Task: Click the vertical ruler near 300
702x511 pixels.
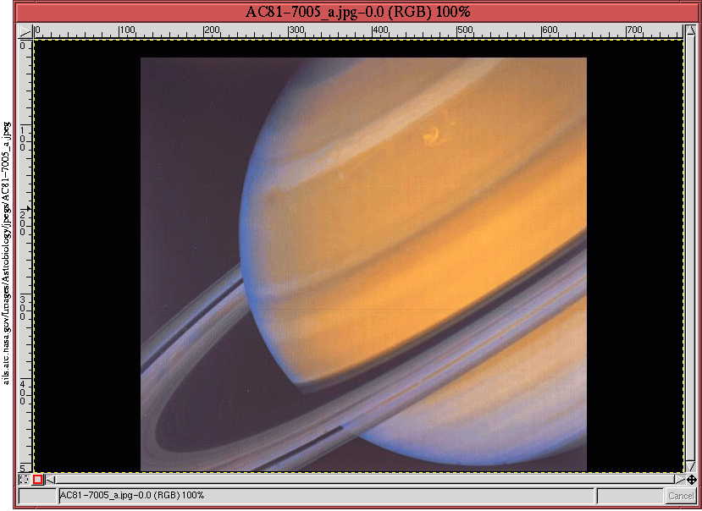Action: tap(25, 296)
